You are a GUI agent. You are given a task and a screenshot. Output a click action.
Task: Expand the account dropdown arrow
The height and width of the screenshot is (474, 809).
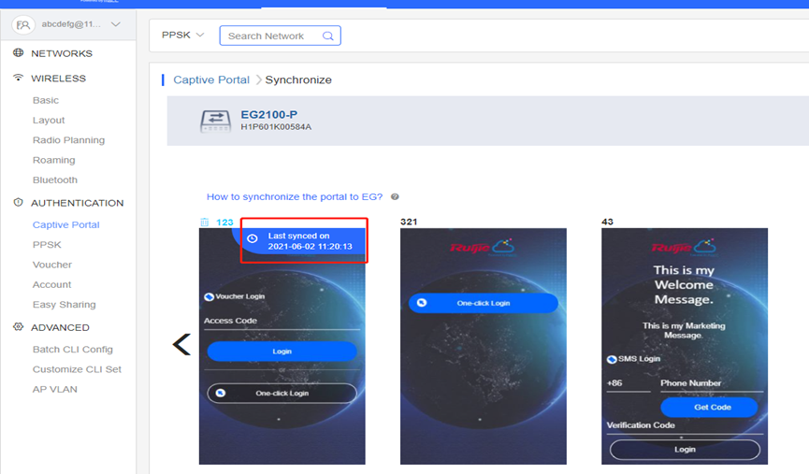coord(115,24)
